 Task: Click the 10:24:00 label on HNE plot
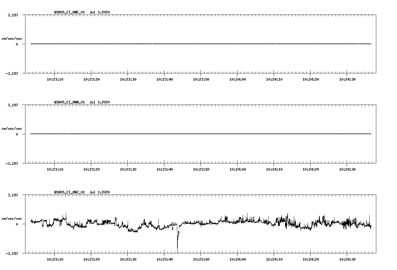click(238, 79)
